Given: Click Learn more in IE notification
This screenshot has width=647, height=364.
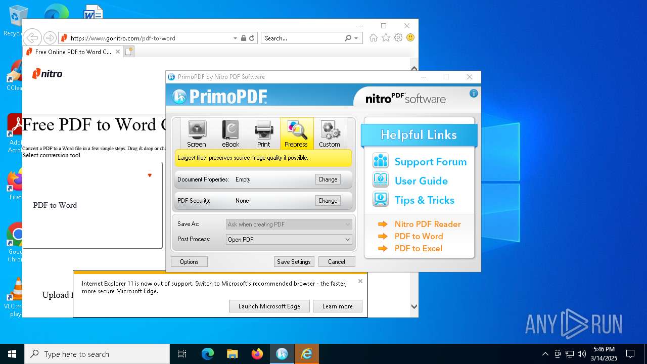Looking at the screenshot, I should point(338,306).
